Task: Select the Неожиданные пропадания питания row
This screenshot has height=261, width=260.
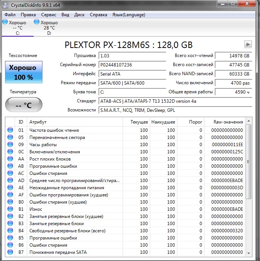Action: point(125,188)
